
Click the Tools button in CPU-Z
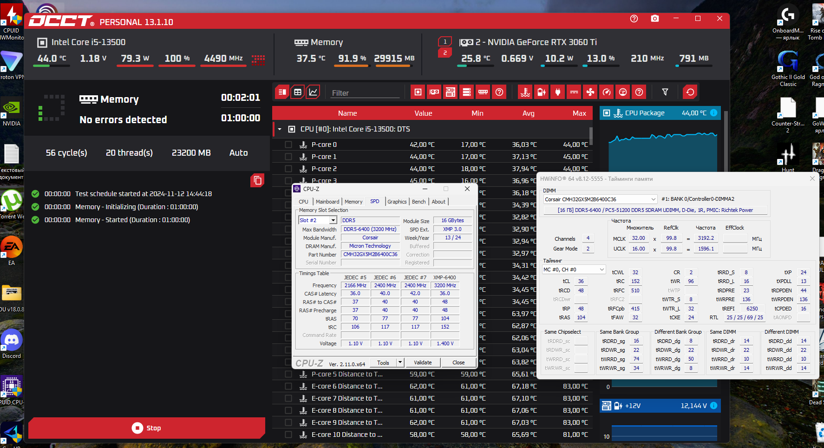[x=383, y=362]
